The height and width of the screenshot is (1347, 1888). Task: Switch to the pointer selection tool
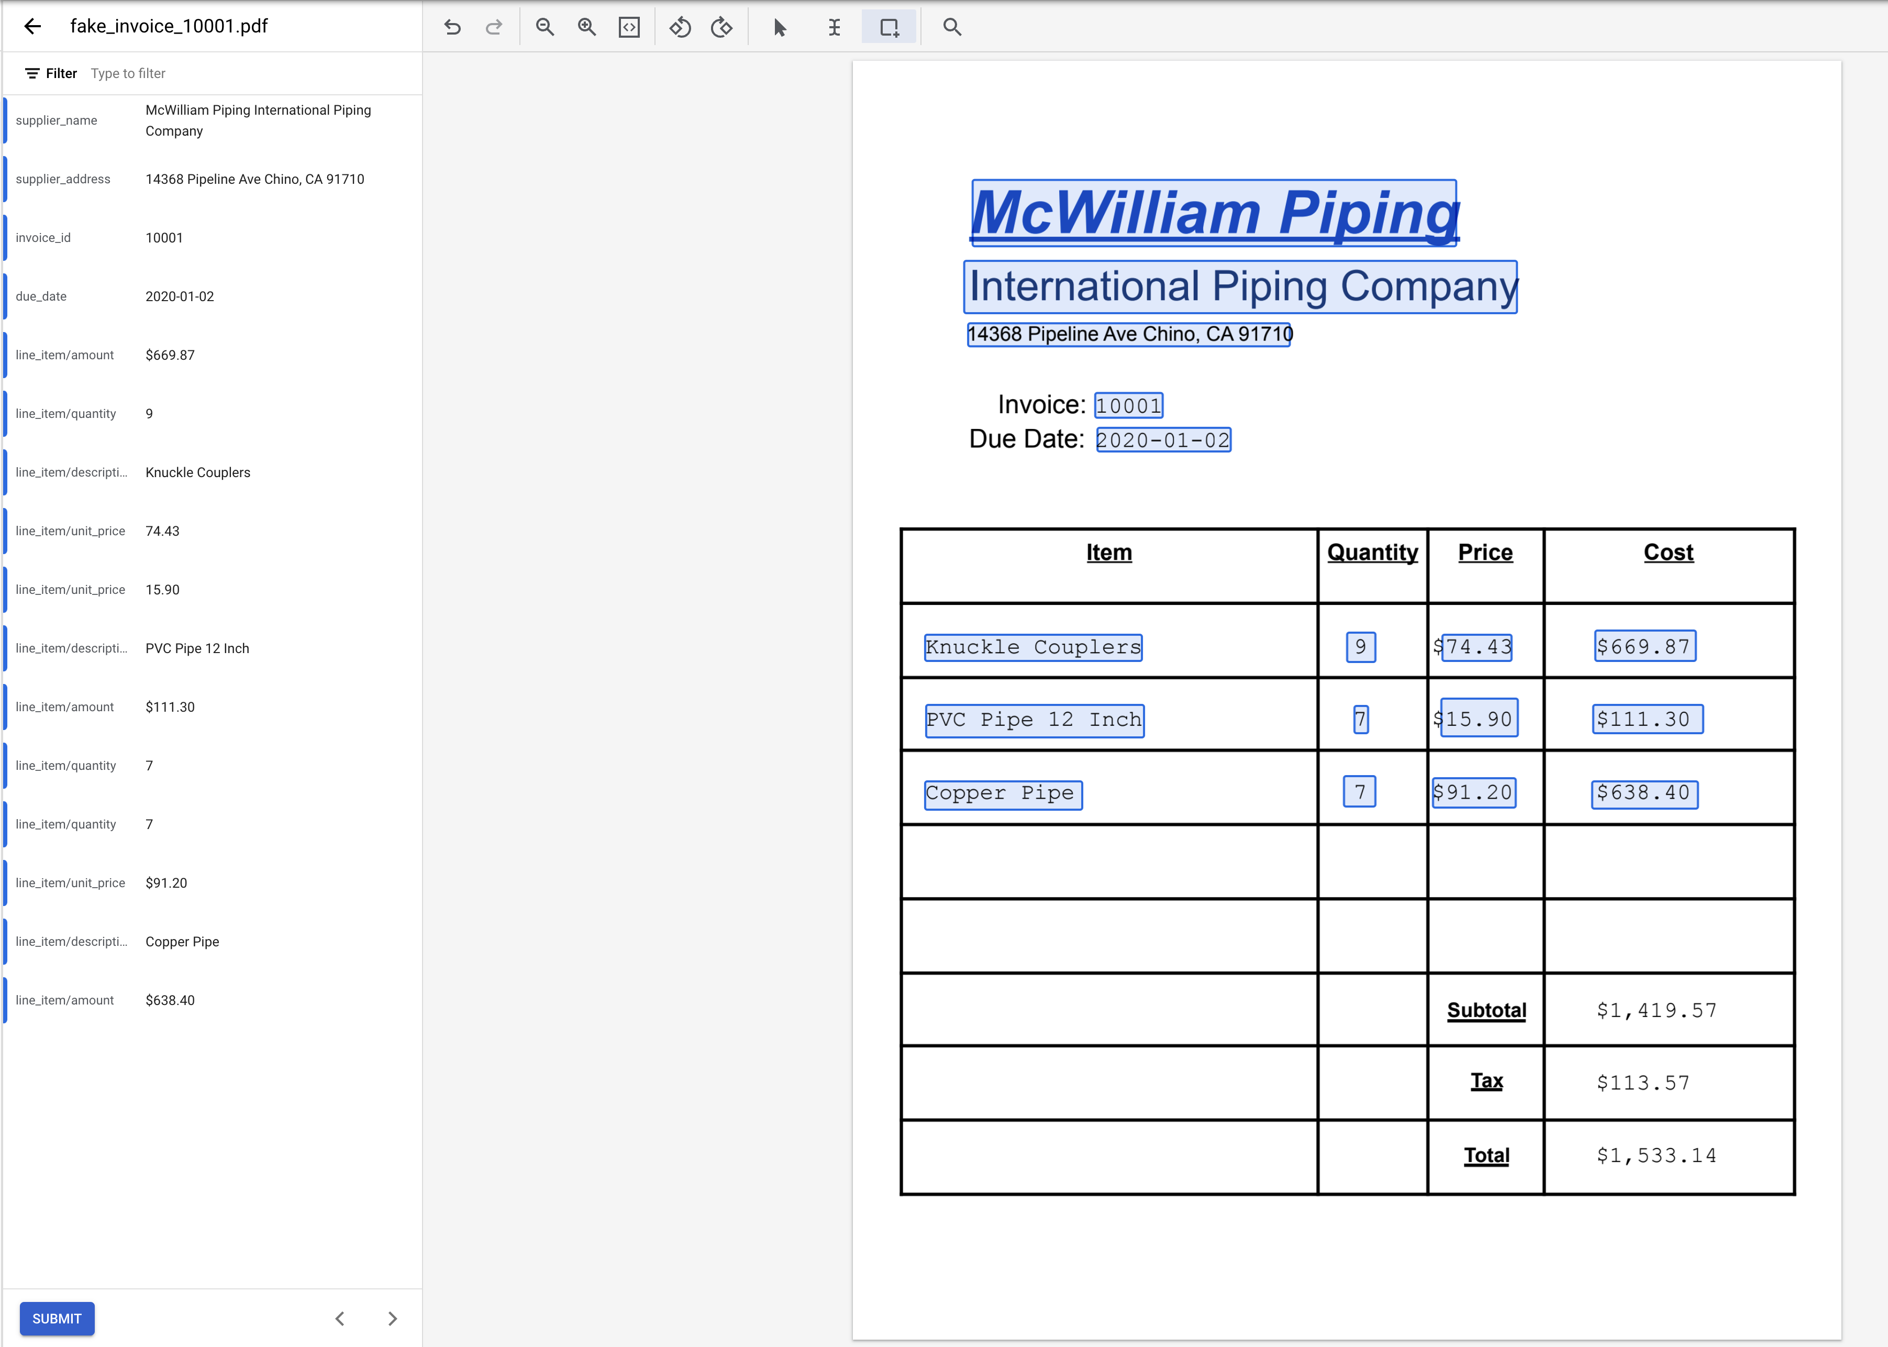pos(780,27)
